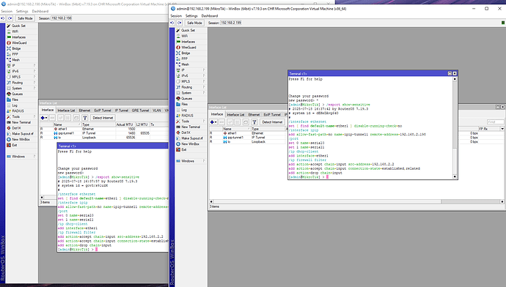Click Redo arrow in the left 192.168.2.198 window toolbar

click(x=10, y=18)
